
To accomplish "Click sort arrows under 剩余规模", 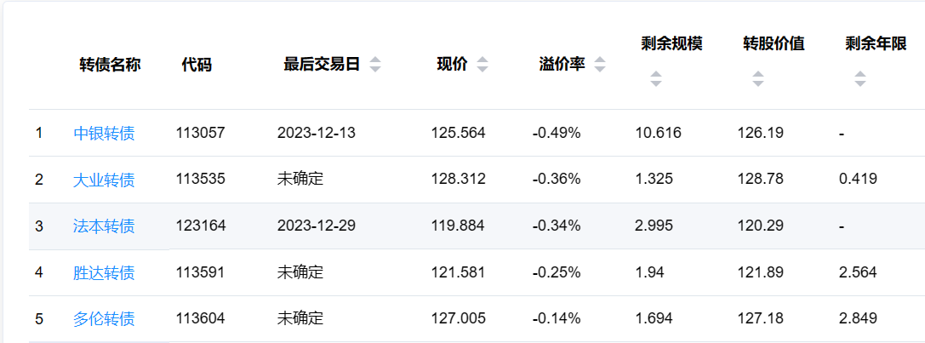I will [655, 79].
